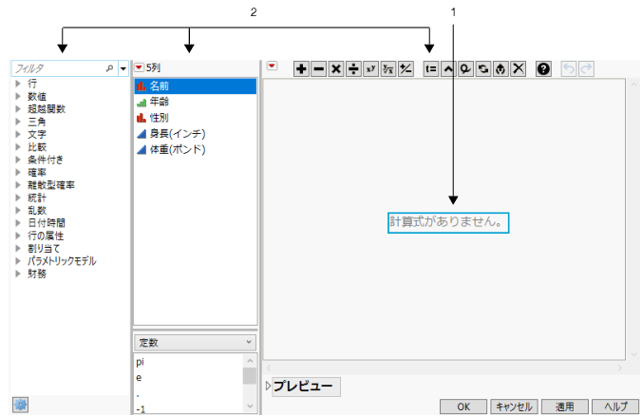The image size is (642, 416).
Task: Insert a power (x^y) expression
Action: point(370,68)
